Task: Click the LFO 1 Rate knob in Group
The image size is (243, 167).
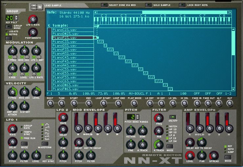Action: point(33,19)
